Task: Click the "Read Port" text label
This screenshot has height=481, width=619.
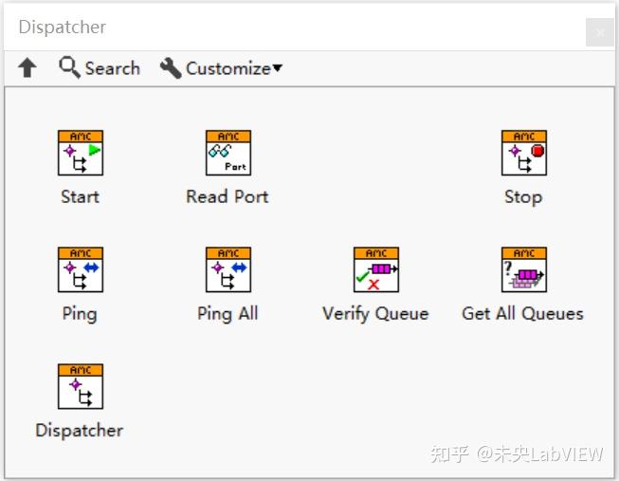Action: click(228, 196)
